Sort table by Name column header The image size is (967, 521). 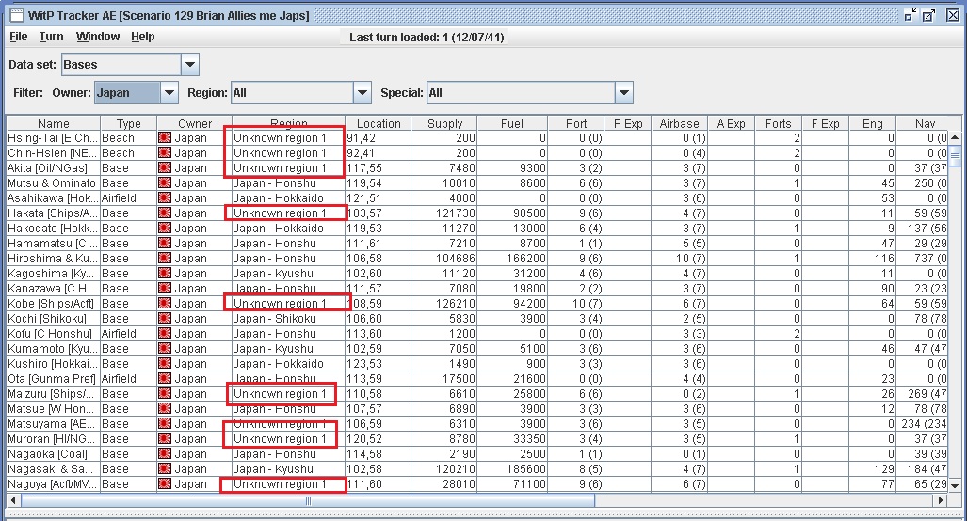point(53,123)
